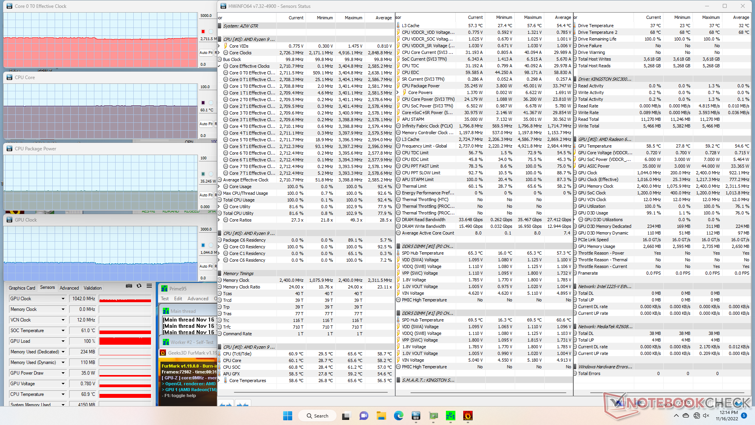This screenshot has height=425, width=755.
Task: Click Auto Fit in CPU Package Power graph
Action: tap(206, 195)
